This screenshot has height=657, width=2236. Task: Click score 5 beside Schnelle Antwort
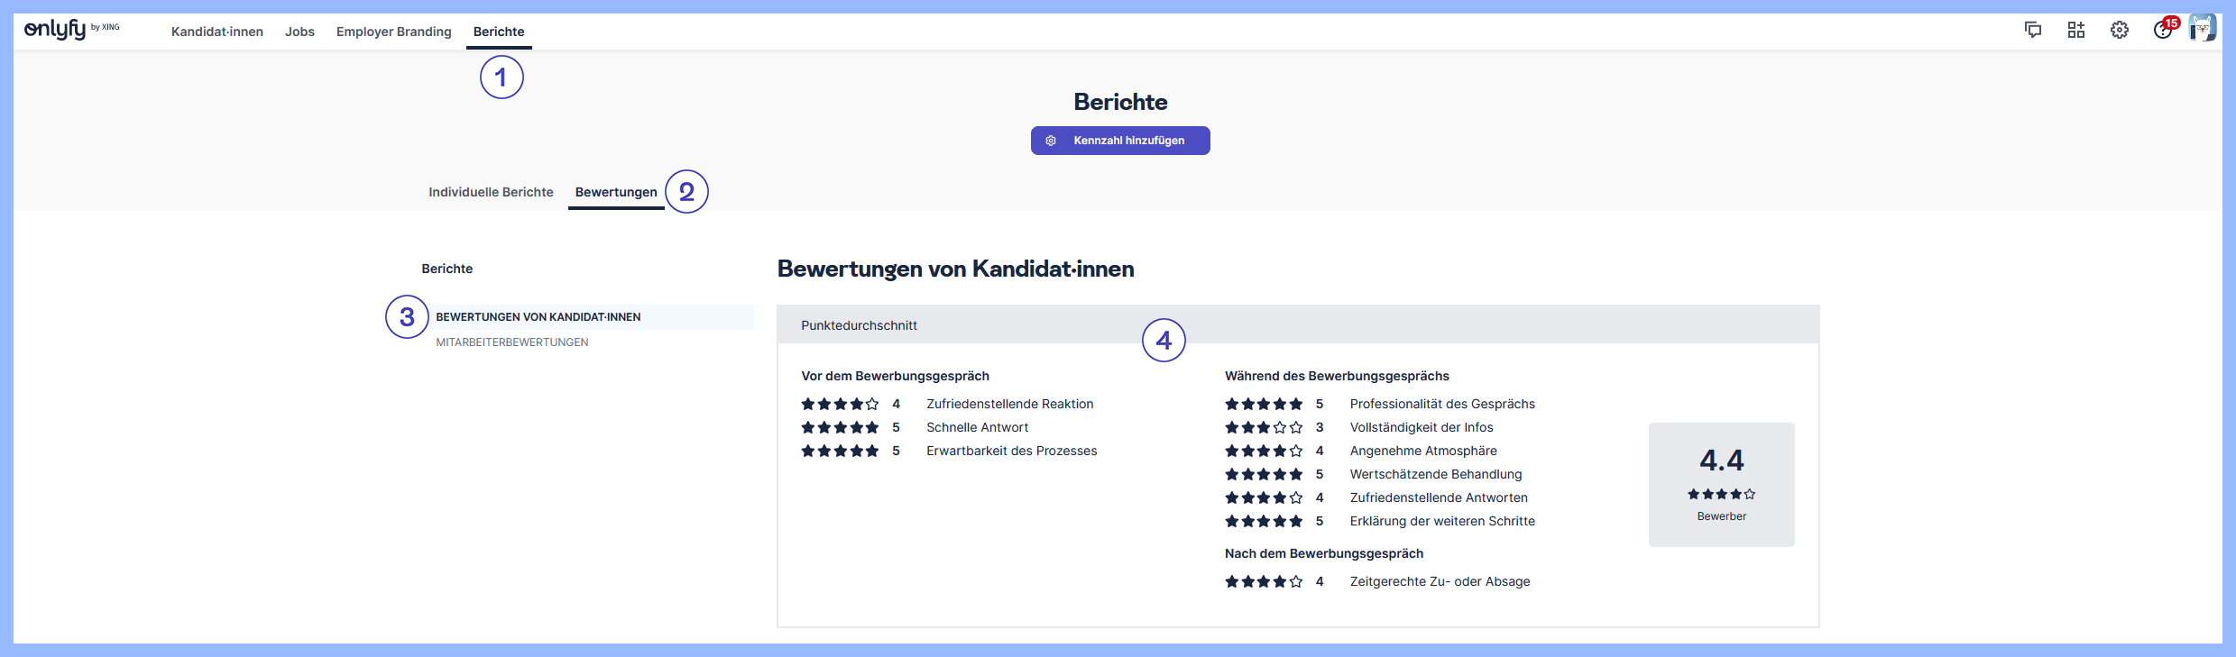[896, 427]
